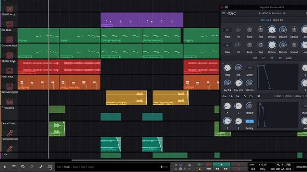Open the wrench settings icon
This screenshot has height=172, width=307.
41,167
